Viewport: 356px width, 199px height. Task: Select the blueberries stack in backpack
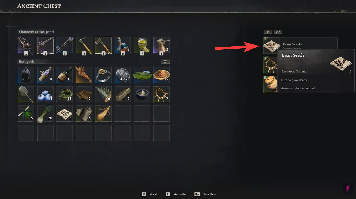(x=45, y=94)
